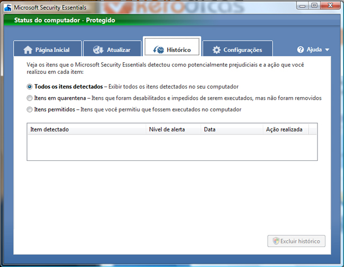The width and height of the screenshot is (344, 267).
Task: Sort by Data column header
Action: pos(232,129)
